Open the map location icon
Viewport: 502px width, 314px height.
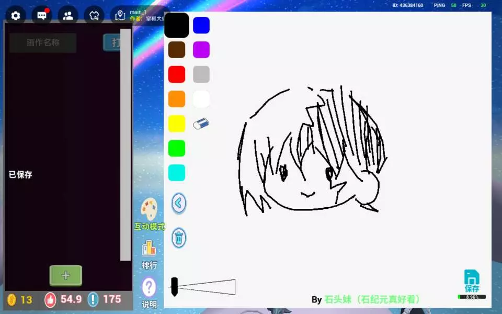coord(120,15)
